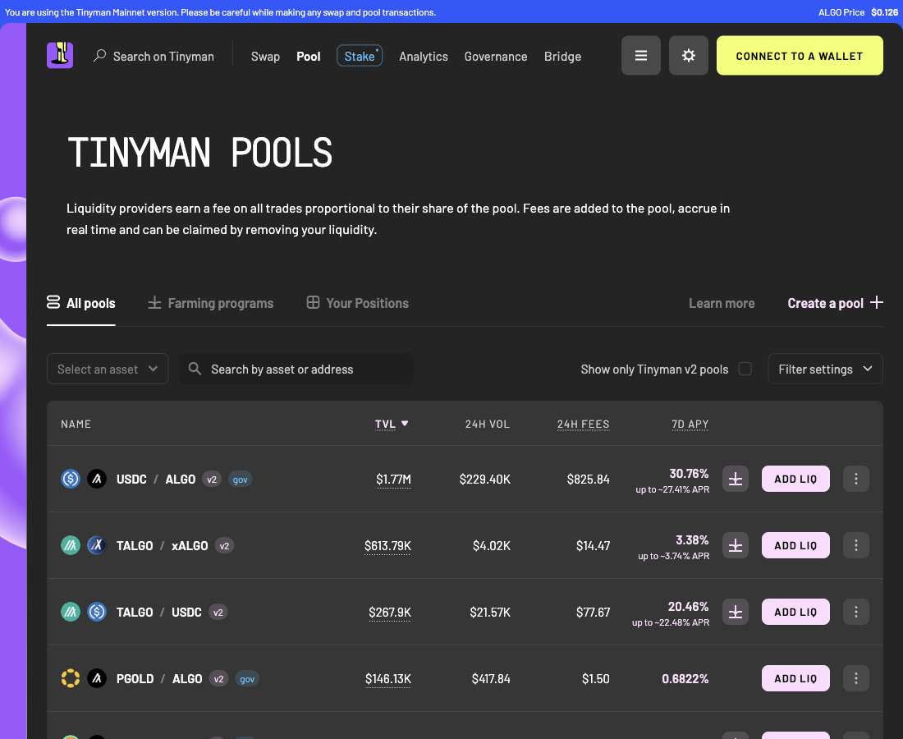Click the Tinyman logo icon

(x=60, y=55)
